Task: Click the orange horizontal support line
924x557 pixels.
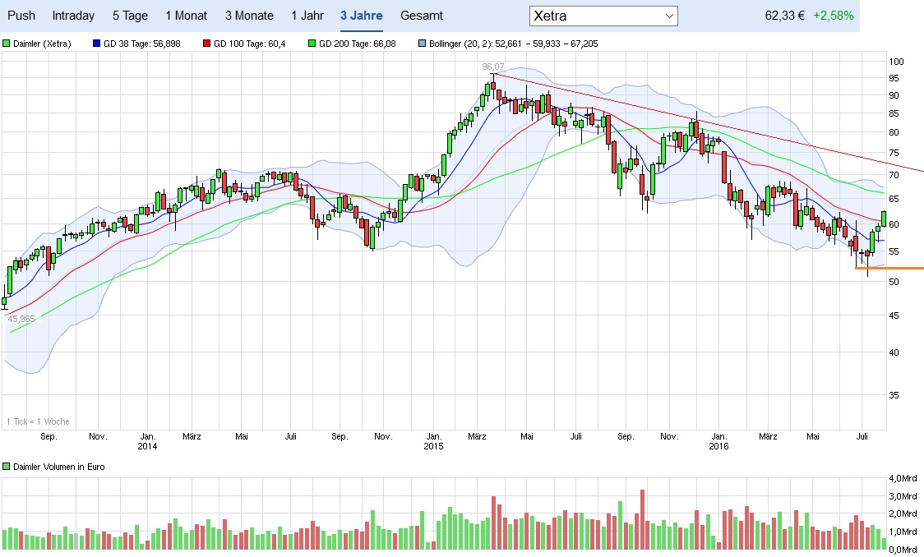Action: [892, 269]
